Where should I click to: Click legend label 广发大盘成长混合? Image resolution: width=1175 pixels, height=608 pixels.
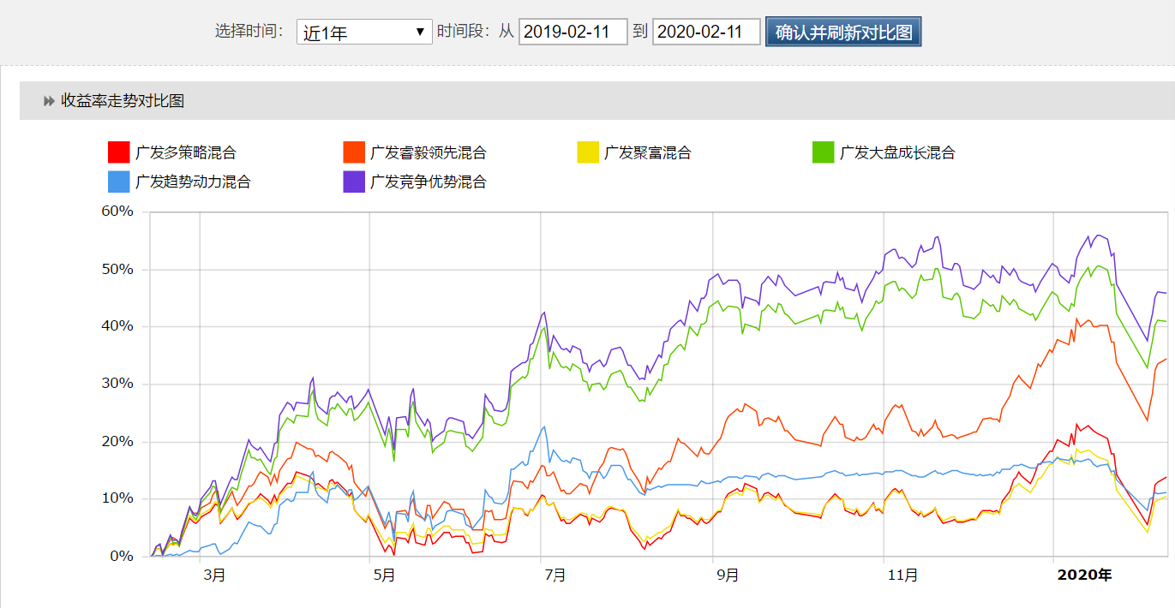click(897, 153)
